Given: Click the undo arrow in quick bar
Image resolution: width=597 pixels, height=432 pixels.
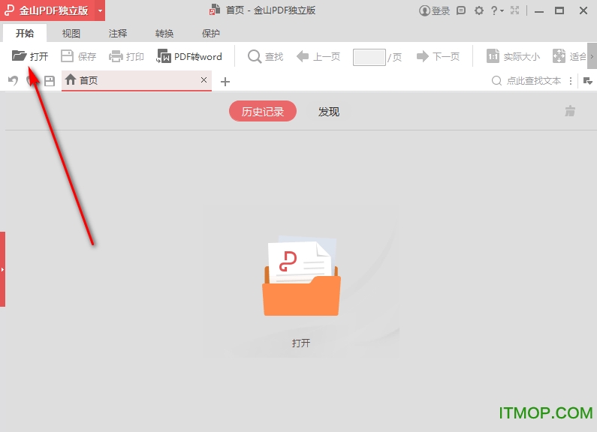Looking at the screenshot, I should (13, 81).
